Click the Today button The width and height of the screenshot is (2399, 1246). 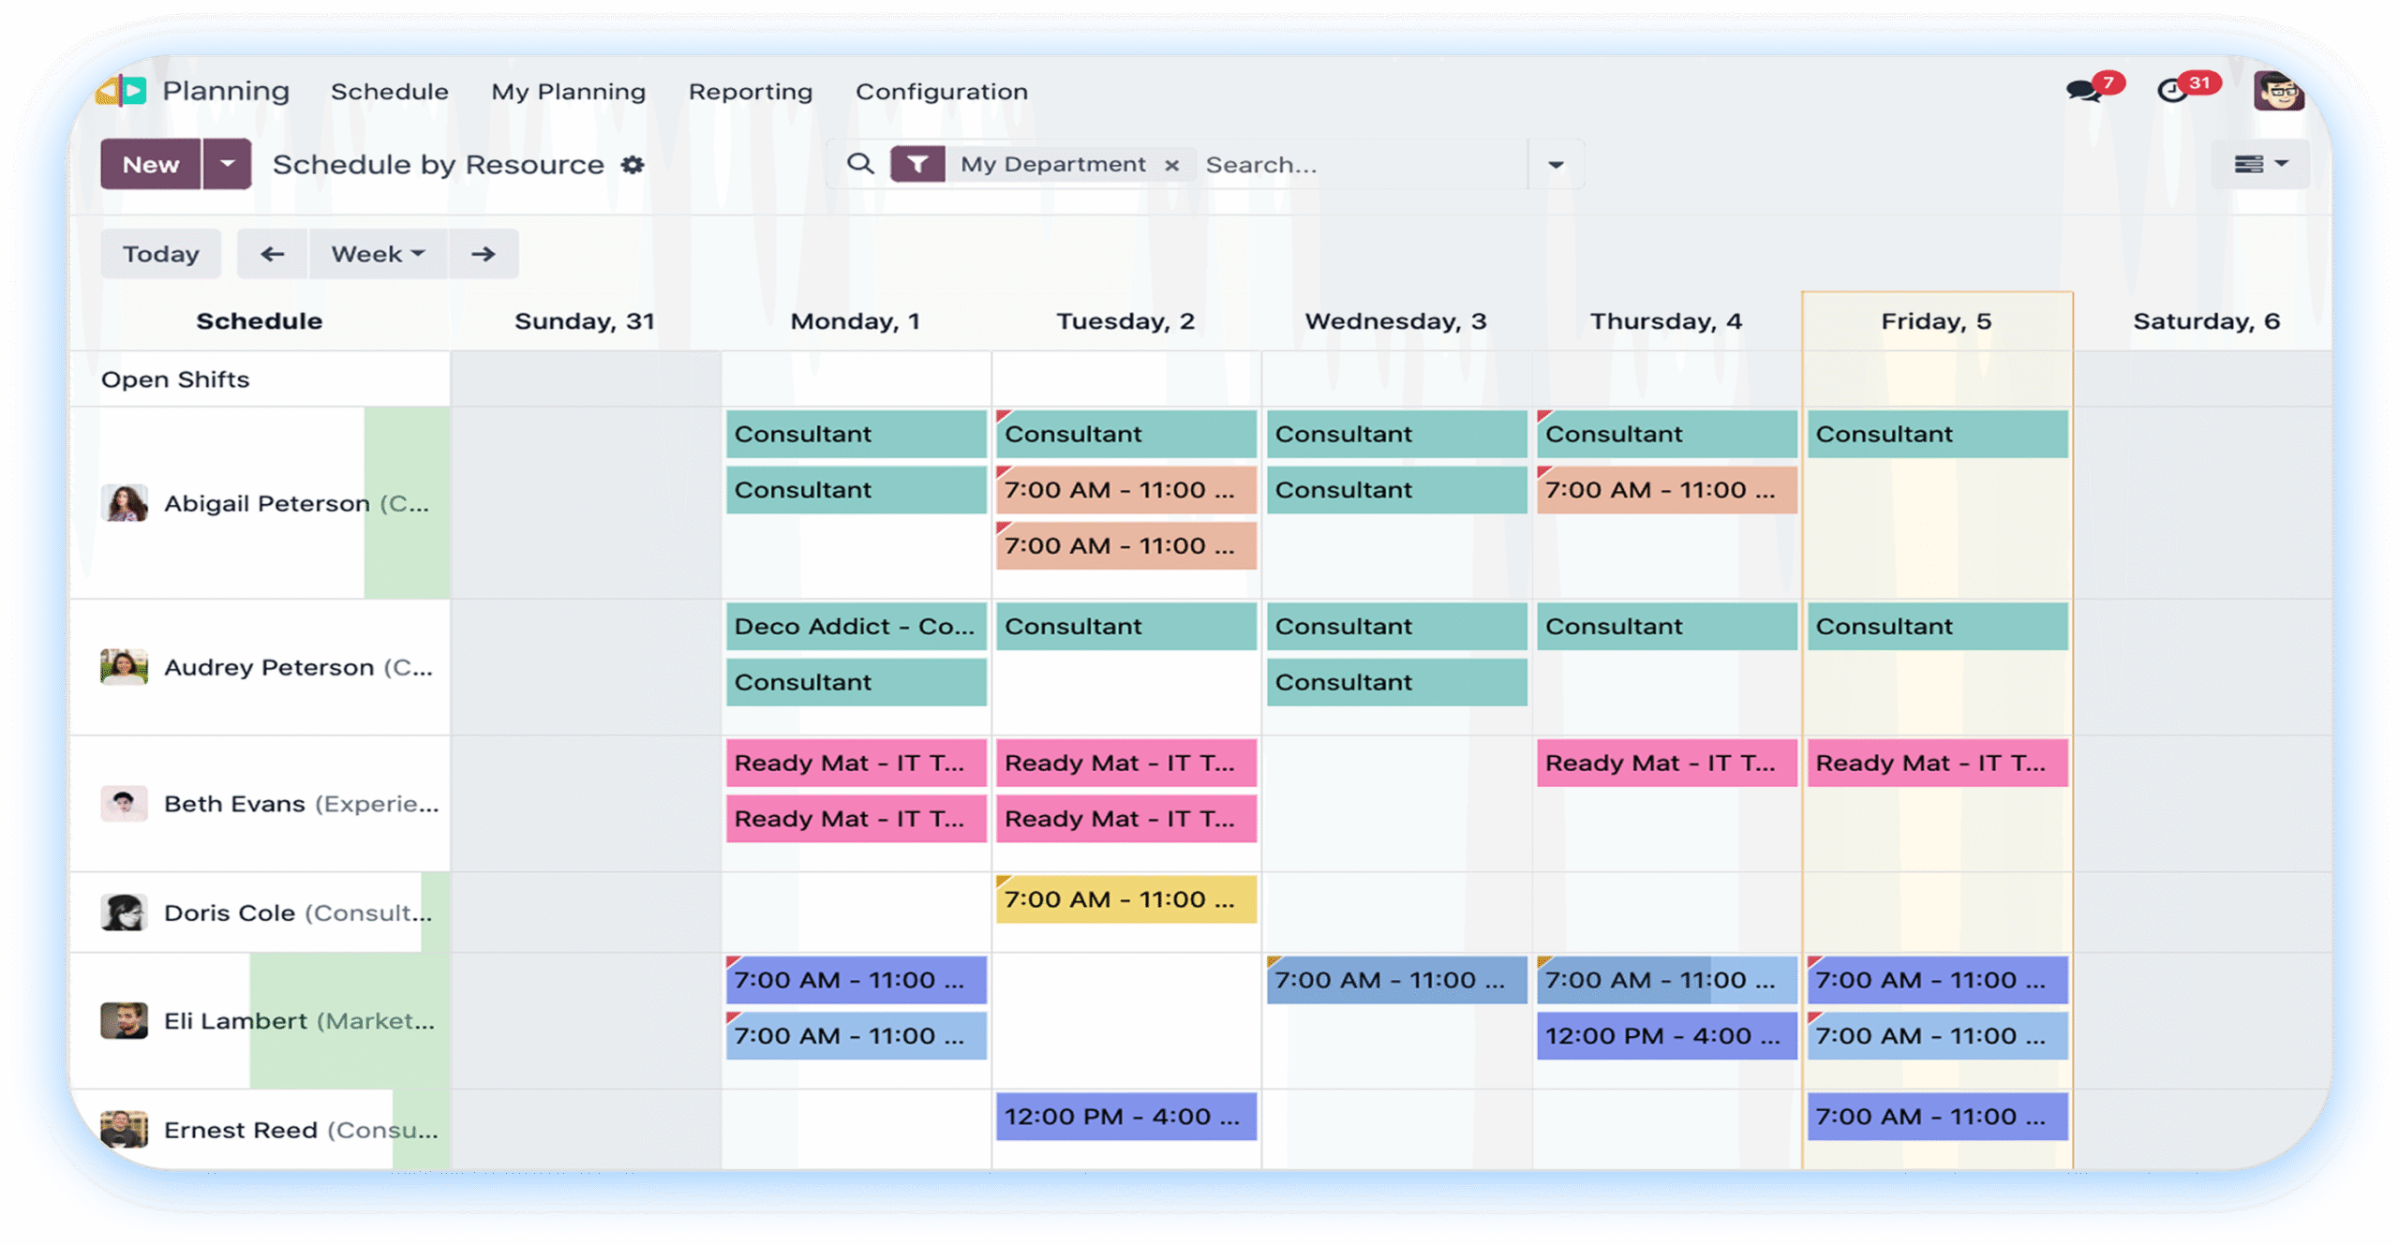(x=161, y=254)
